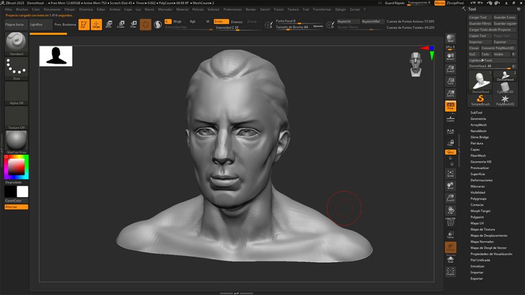525x295 pixels.
Task: Click the Guardar Como button
Action: tap(504, 17)
